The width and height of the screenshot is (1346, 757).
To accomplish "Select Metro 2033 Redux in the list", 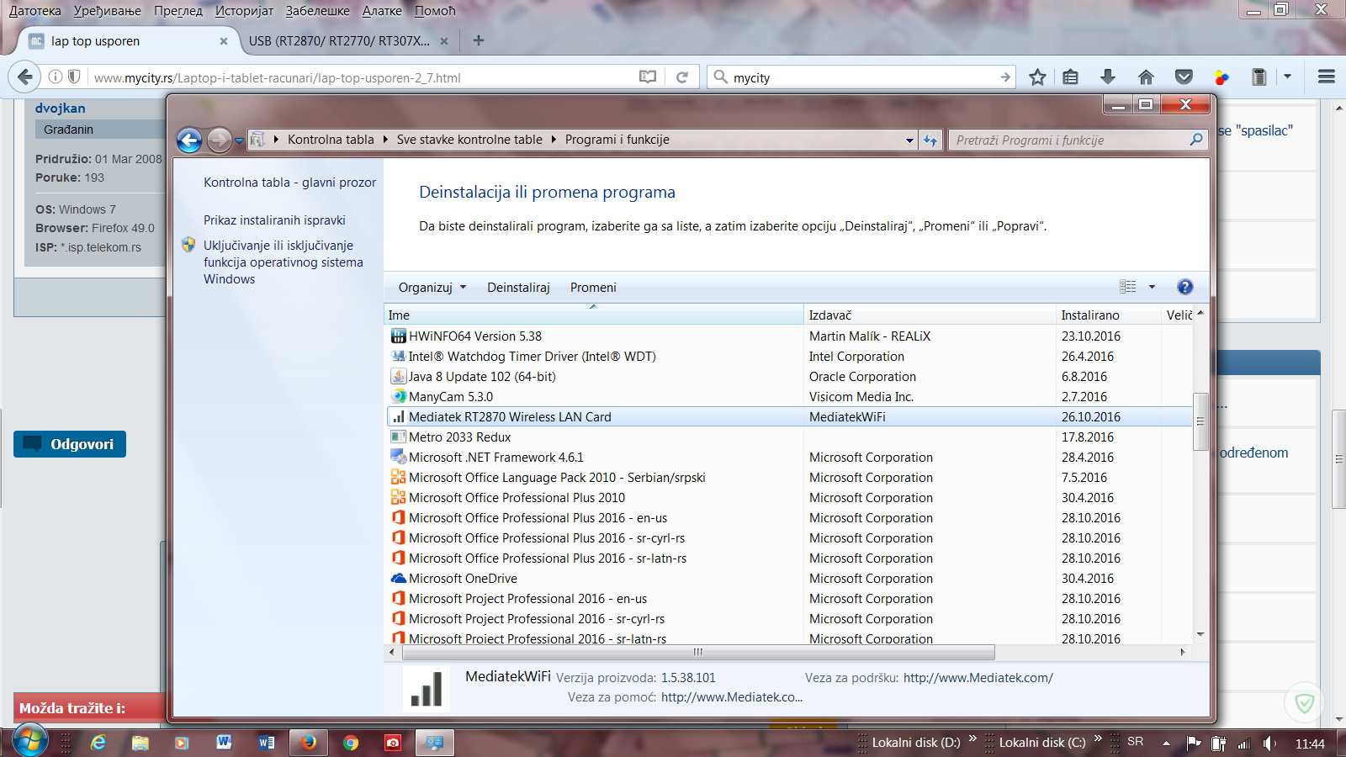I will point(788,437).
